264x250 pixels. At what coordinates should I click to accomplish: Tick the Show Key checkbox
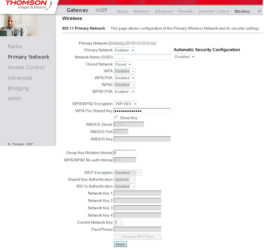click(x=116, y=117)
